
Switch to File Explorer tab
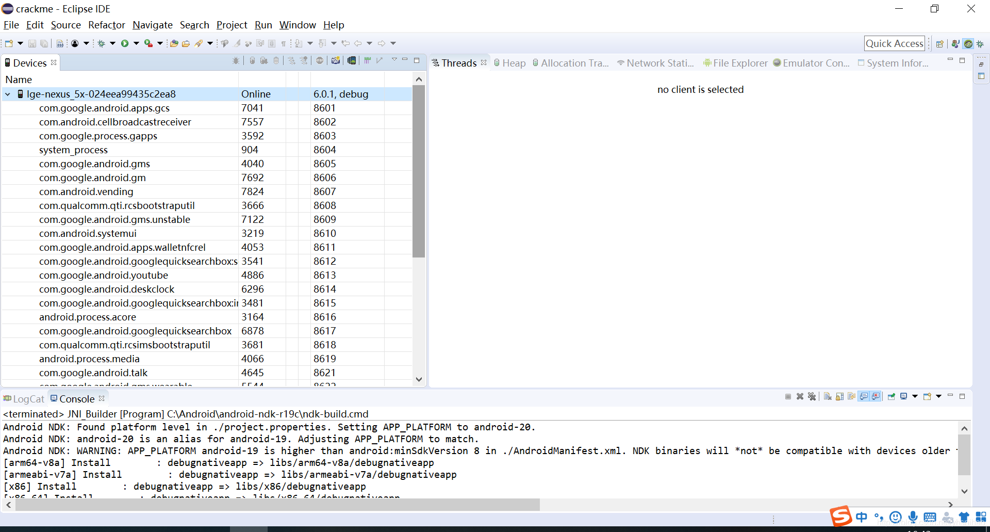[735, 63]
